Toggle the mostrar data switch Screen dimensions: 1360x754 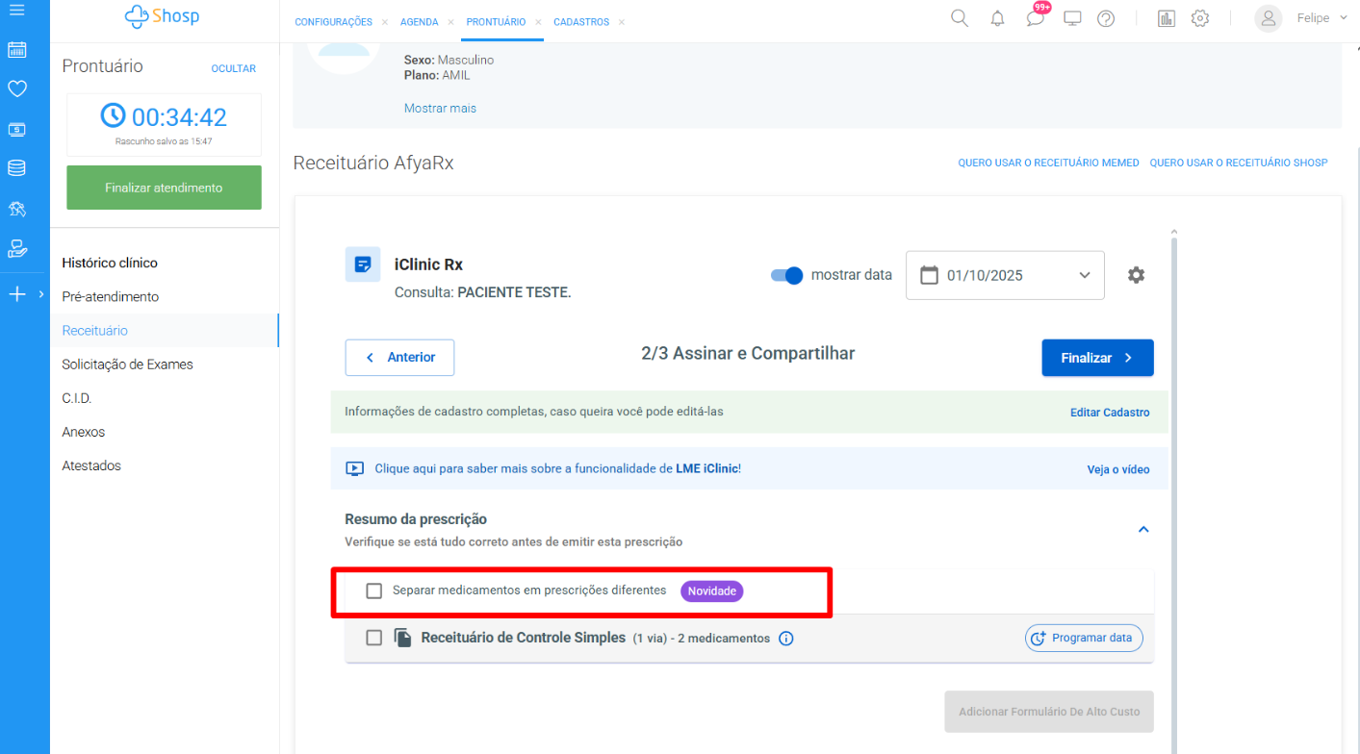786,275
